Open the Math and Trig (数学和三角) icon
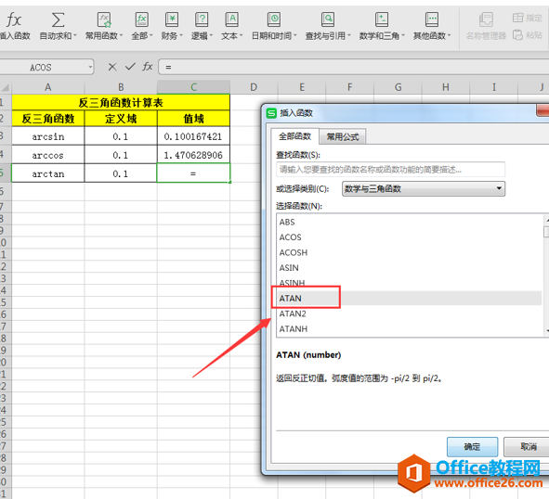549x499 pixels. click(381, 19)
